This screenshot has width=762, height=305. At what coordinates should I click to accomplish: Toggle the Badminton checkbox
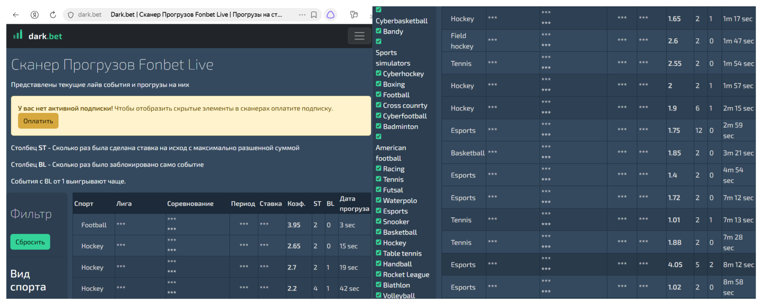(x=379, y=126)
